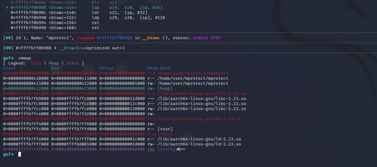Click the underlined rwx permission on the stack row
Screen dimensions: 377x167
coord(151,149)
